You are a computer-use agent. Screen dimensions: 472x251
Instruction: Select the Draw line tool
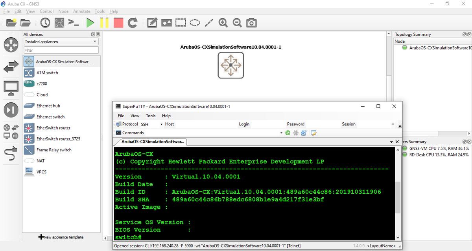[x=209, y=23]
